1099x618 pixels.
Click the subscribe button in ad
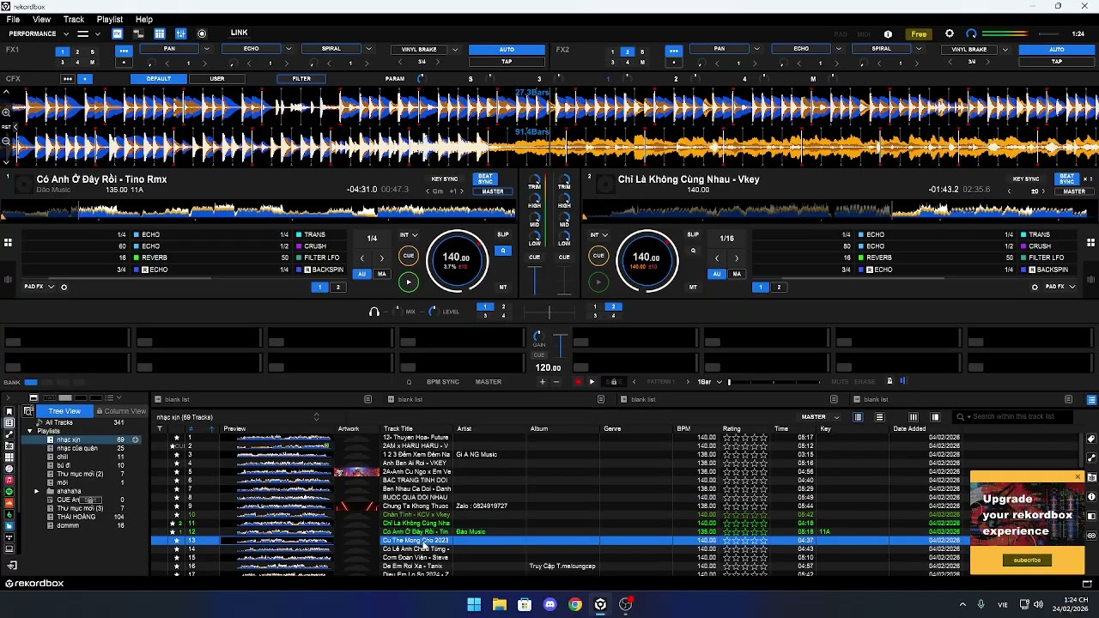1027,560
